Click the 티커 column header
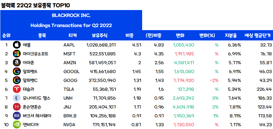The width and height of the screenshot is (273, 129). [73, 36]
